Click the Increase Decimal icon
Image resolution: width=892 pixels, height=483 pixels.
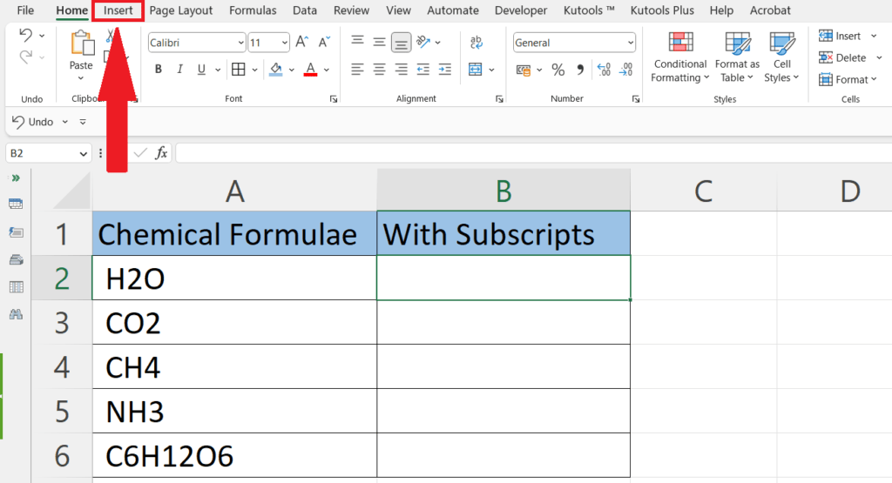click(x=605, y=70)
